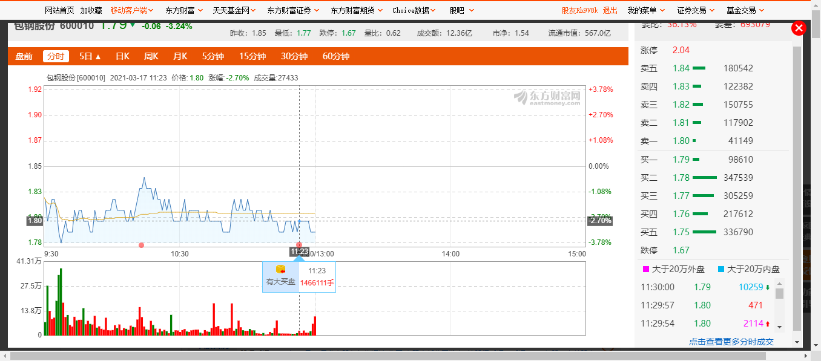Open the 股吧 dropdown
Image resolution: width=821 pixels, height=361 pixels.
[462, 10]
